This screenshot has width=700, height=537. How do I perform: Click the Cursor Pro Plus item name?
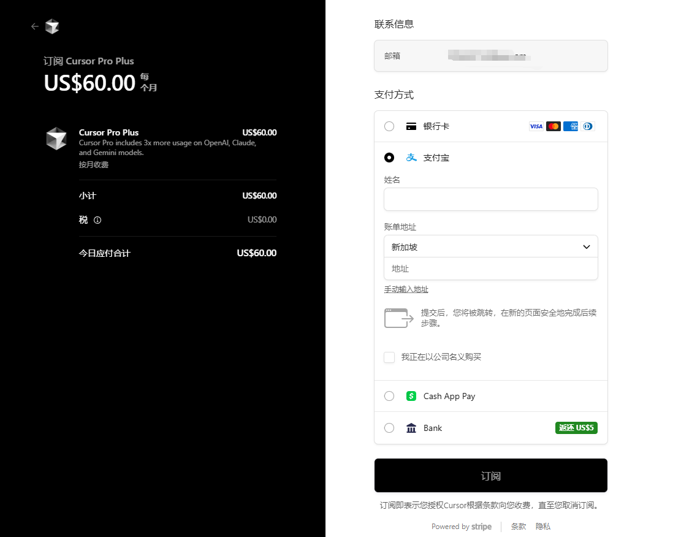click(x=108, y=132)
